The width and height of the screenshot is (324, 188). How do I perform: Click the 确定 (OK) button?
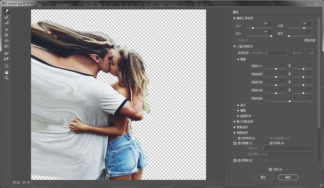point(288,177)
